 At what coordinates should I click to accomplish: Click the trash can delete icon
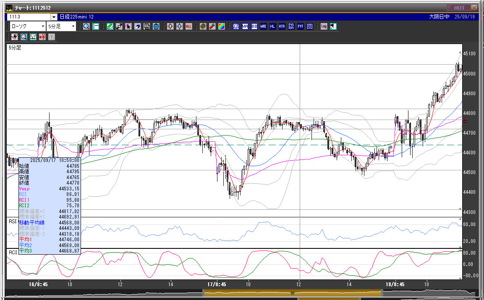[156, 26]
